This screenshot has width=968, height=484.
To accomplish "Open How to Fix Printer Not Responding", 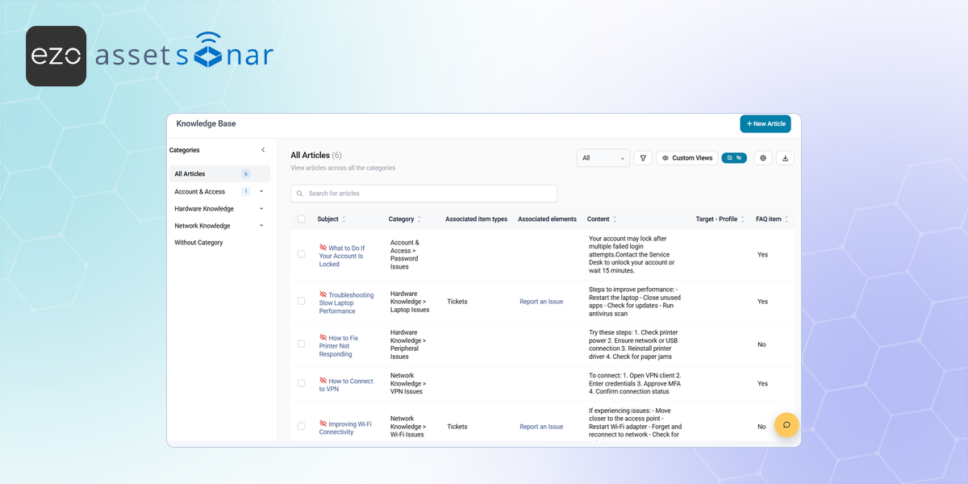I will point(339,346).
